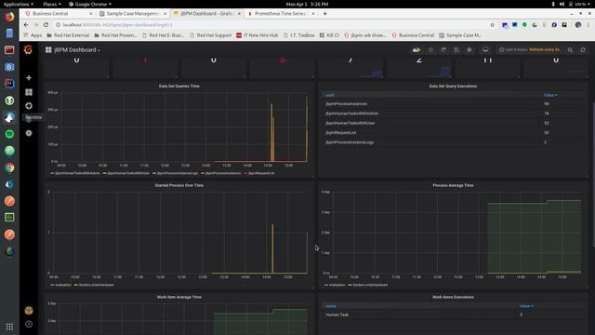Screen dimensions: 595x335
Task: Open the user avatar at sidebar bottom
Action: tap(29, 310)
